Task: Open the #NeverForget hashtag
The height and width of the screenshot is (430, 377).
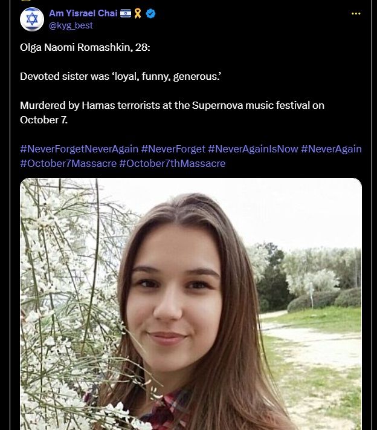Action: tap(173, 149)
